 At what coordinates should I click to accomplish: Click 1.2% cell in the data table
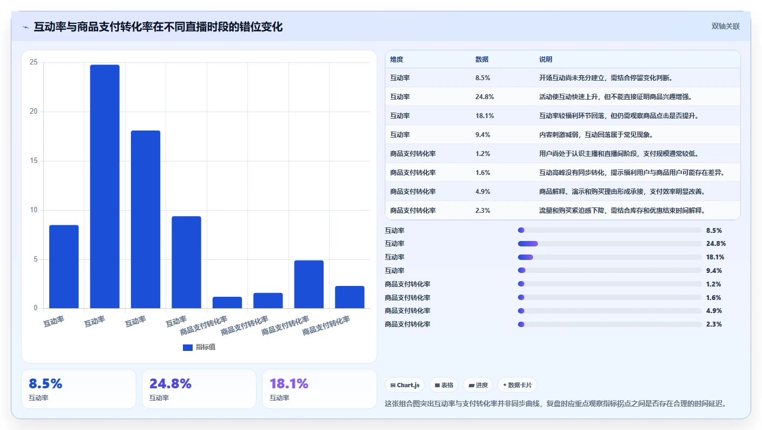[x=483, y=154]
